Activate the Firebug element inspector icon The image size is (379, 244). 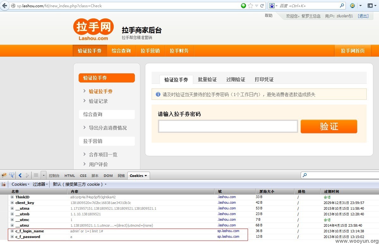coord(12,175)
